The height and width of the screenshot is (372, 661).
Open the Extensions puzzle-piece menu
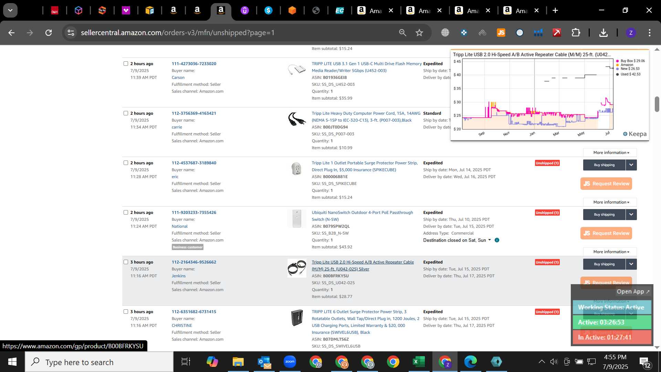click(576, 33)
